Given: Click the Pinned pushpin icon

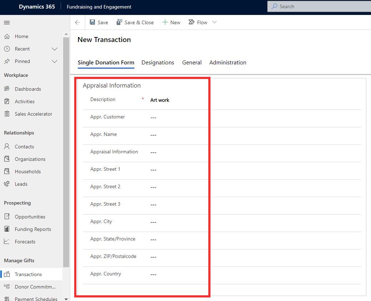Looking at the screenshot, I should pyautogui.click(x=7, y=61).
